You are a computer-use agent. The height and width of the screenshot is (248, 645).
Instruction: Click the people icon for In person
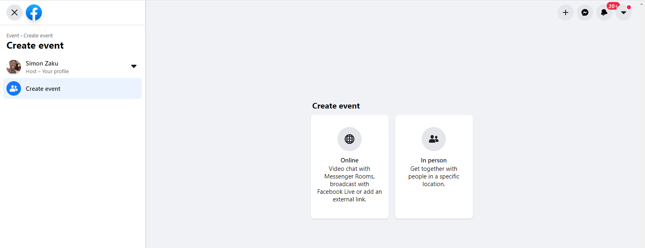pos(434,139)
